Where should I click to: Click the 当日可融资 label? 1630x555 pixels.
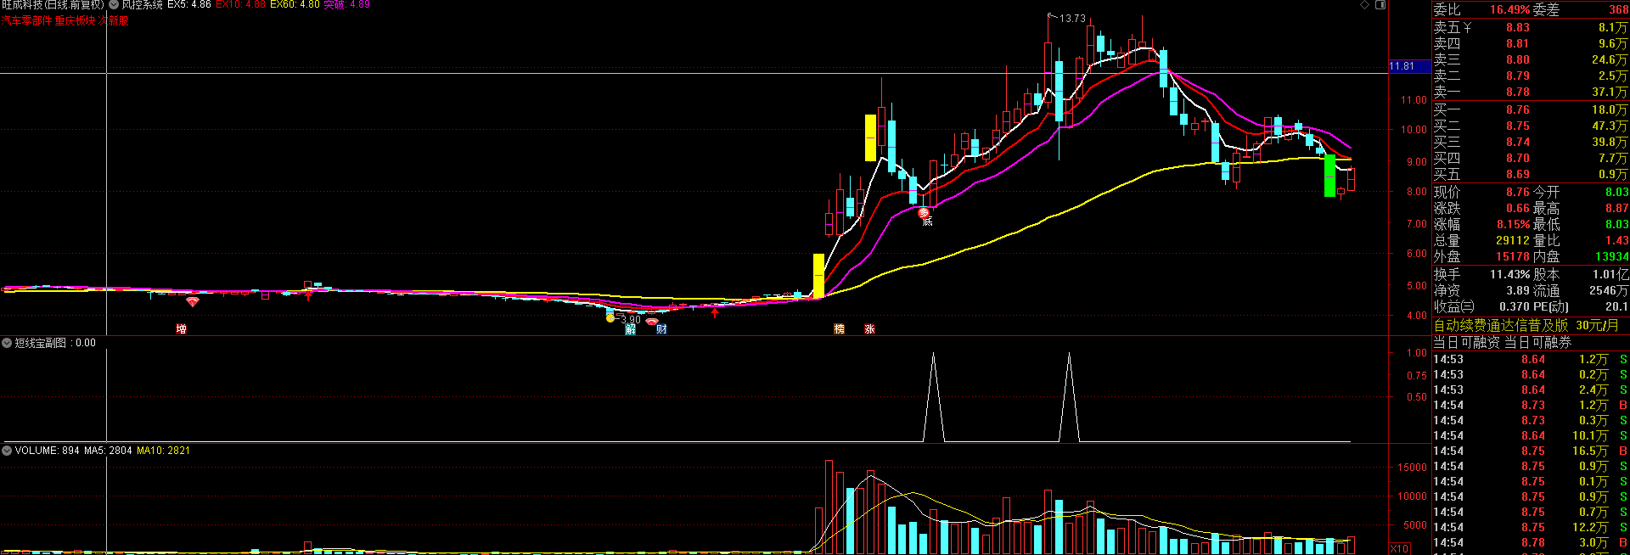coord(1466,342)
